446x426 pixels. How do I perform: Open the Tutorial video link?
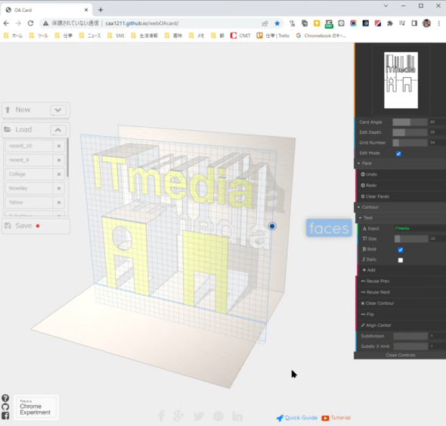pos(336,418)
